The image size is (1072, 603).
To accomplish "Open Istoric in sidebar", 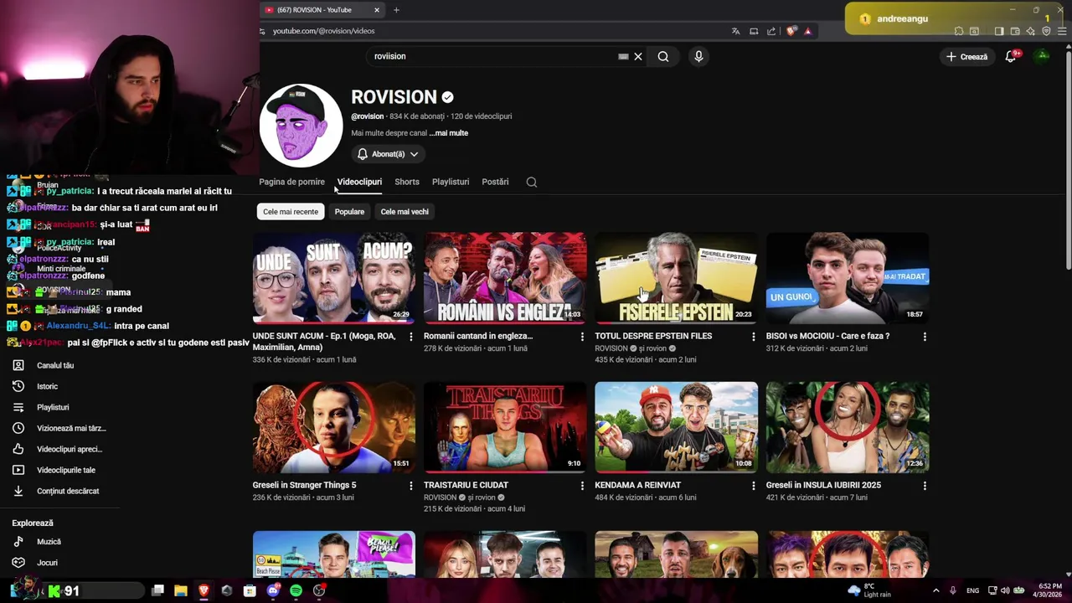I will pos(47,387).
